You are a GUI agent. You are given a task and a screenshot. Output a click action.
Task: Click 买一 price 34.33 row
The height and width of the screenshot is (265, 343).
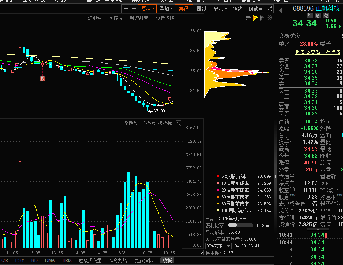311,91
